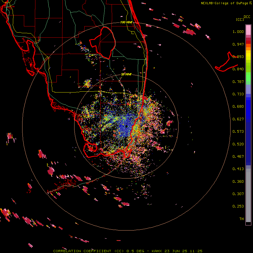Image resolution: width=253 pixels, height=253 pixels.
Task: Click the TH label on the scale
Action: pos(241,219)
